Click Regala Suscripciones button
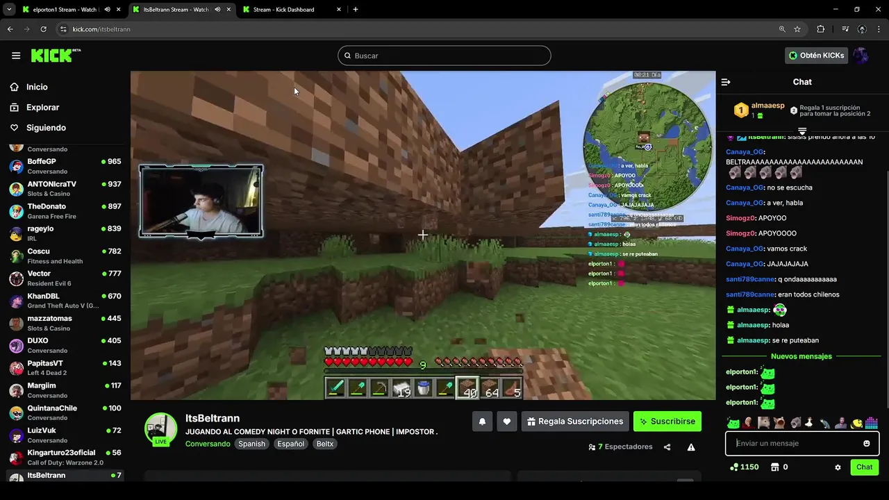Image resolution: width=889 pixels, height=500 pixels. pos(574,422)
